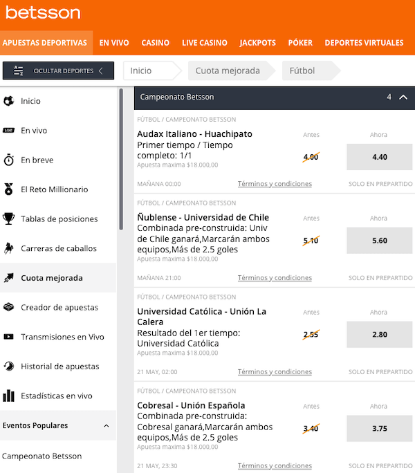Viewport: 415px width, 473px height.
Task: Click the Betsson logo
Action: pos(43,12)
